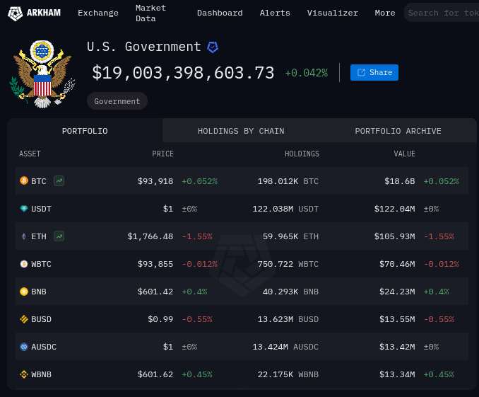
Task: Click the BNB asset name
Action: [x=39, y=292]
